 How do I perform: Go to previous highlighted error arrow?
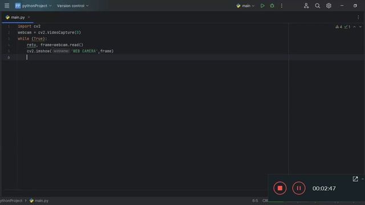pyautogui.click(x=354, y=27)
